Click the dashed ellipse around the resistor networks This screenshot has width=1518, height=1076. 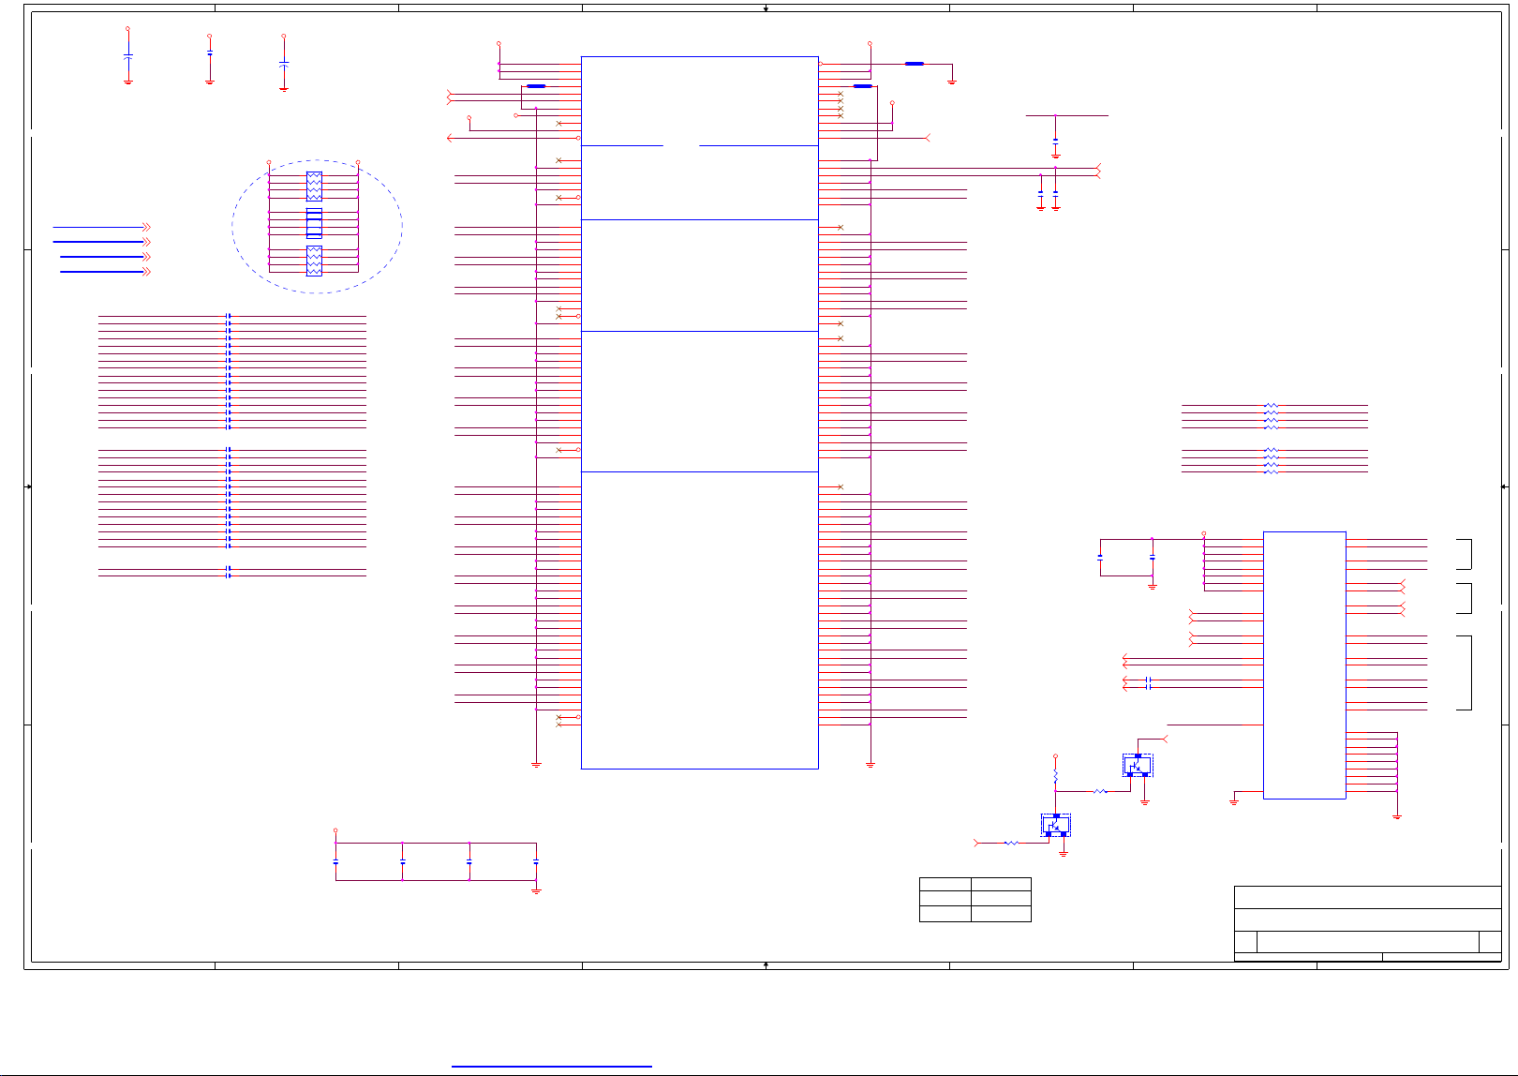[318, 227]
